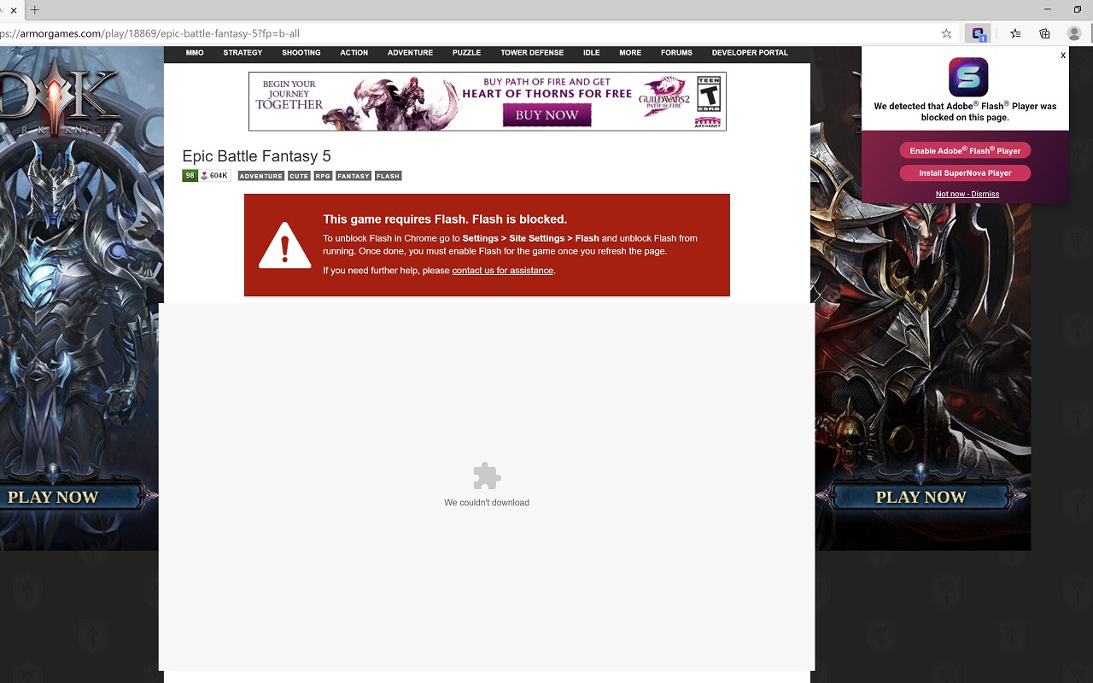The image size is (1093, 683).
Task: Click the SuperNova extension icon in the toolbar
Action: click(979, 33)
